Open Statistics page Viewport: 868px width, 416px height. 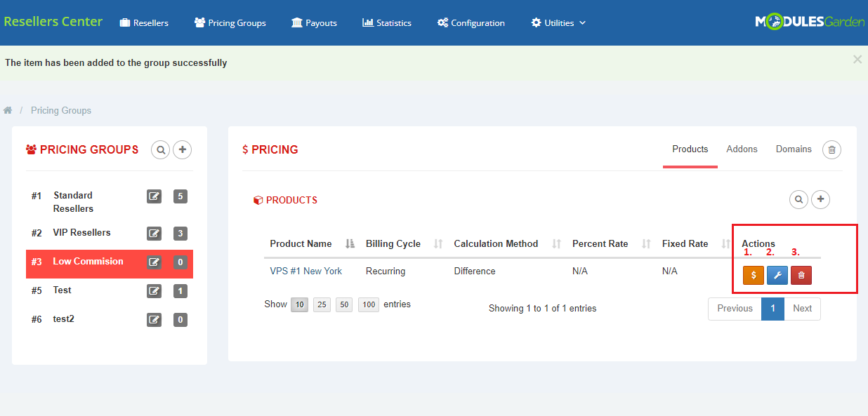coord(387,23)
